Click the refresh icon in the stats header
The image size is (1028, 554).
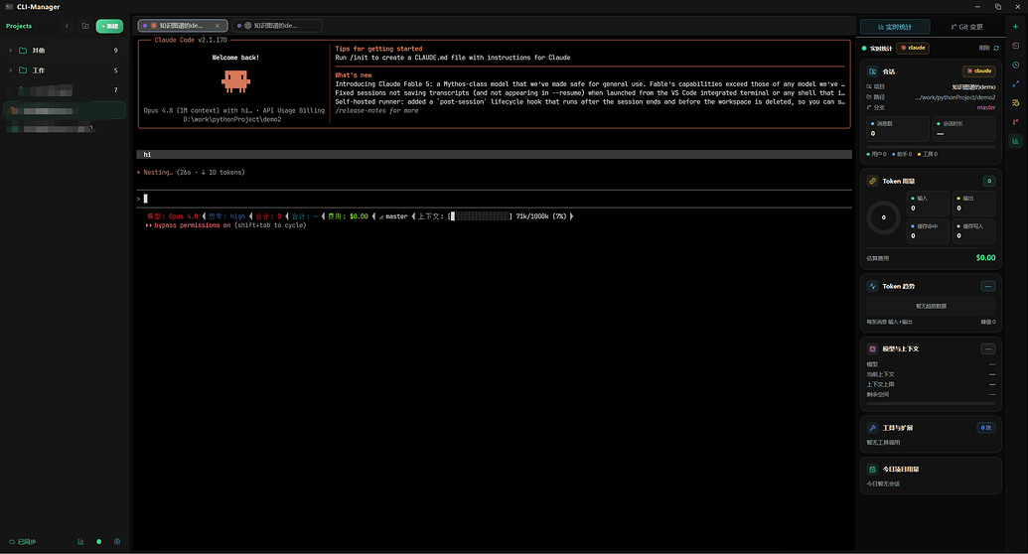tap(996, 48)
